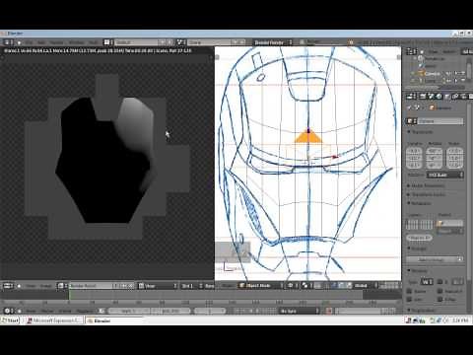Toggle an object layer button in Relations

click(x=420, y=225)
